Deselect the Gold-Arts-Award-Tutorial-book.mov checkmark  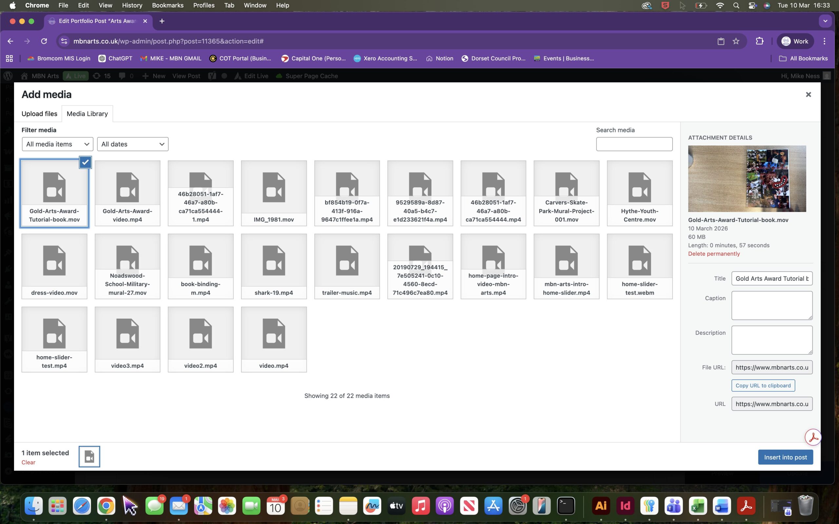click(85, 162)
